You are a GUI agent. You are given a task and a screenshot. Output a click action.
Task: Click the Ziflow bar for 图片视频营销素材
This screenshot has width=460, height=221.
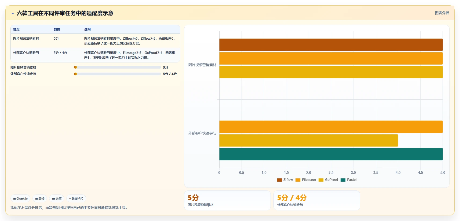tap(331, 45)
